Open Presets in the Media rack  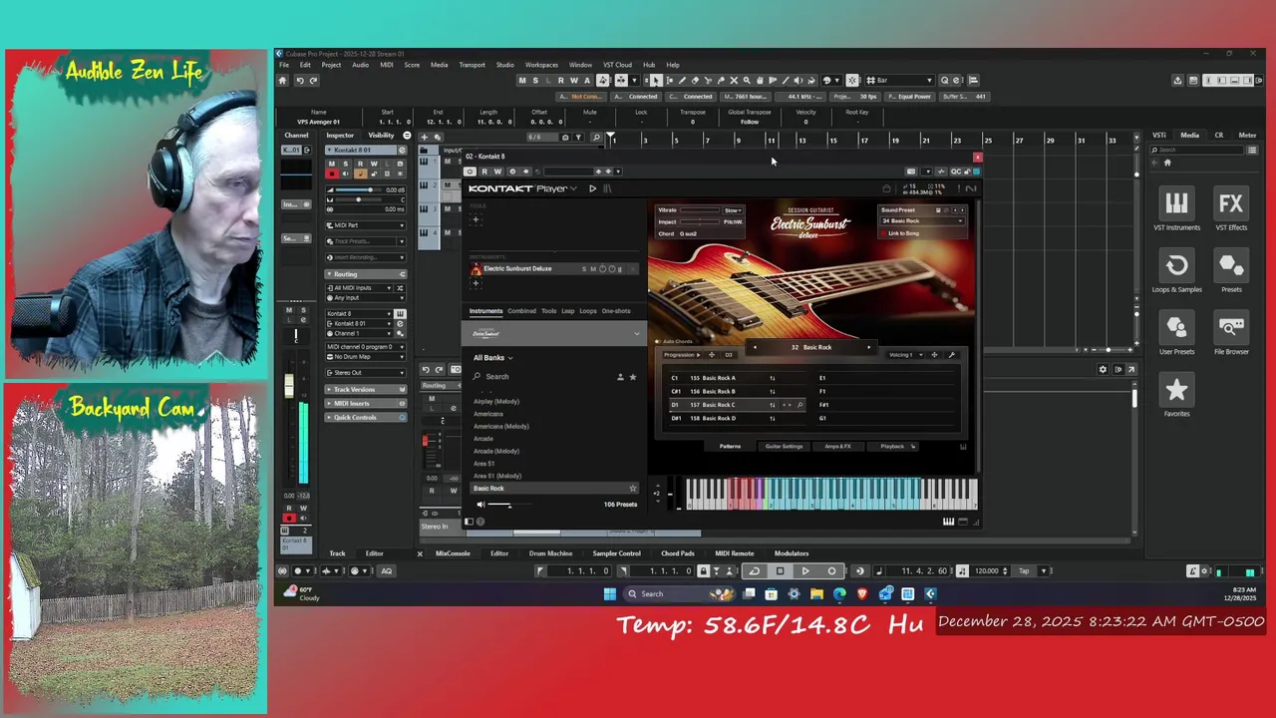point(1231,271)
